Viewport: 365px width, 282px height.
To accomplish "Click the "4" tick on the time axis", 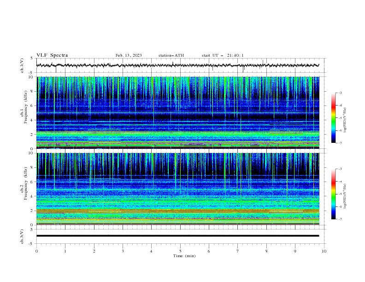I will [151, 251].
